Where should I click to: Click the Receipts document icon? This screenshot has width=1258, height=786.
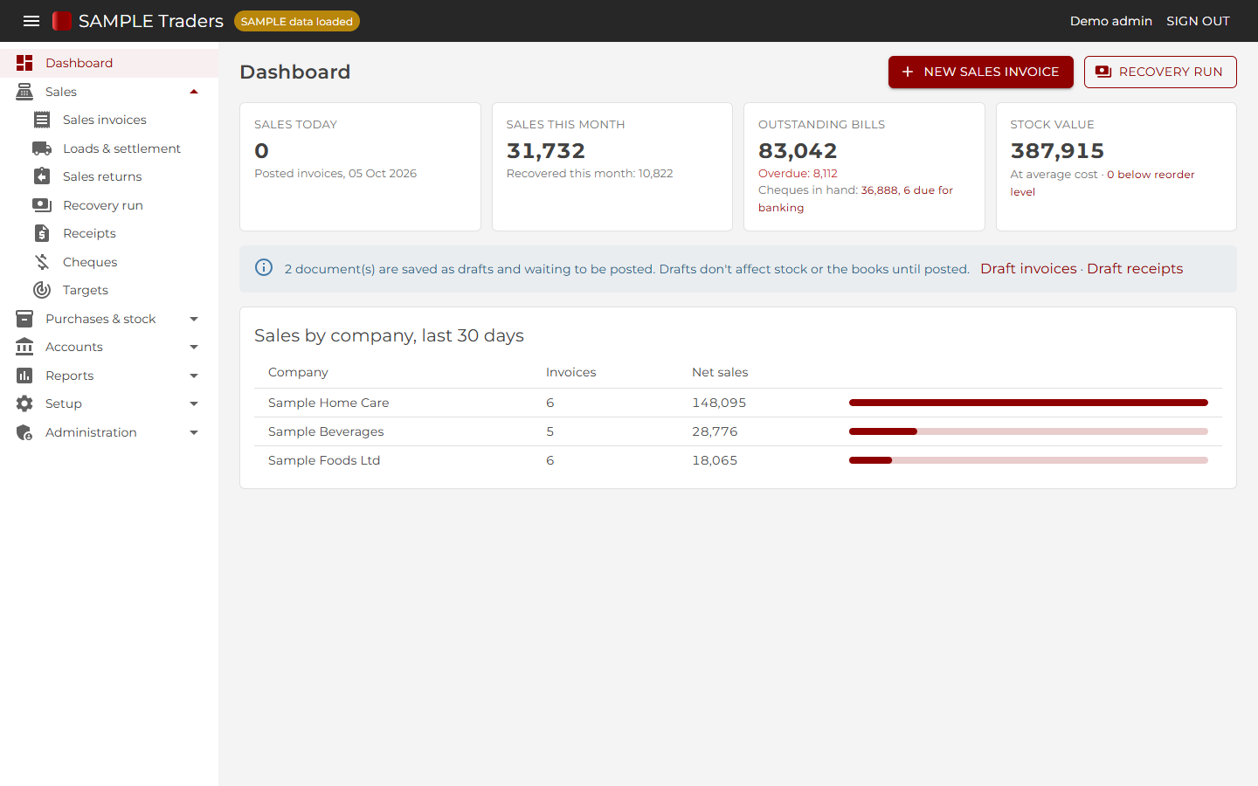coord(42,233)
